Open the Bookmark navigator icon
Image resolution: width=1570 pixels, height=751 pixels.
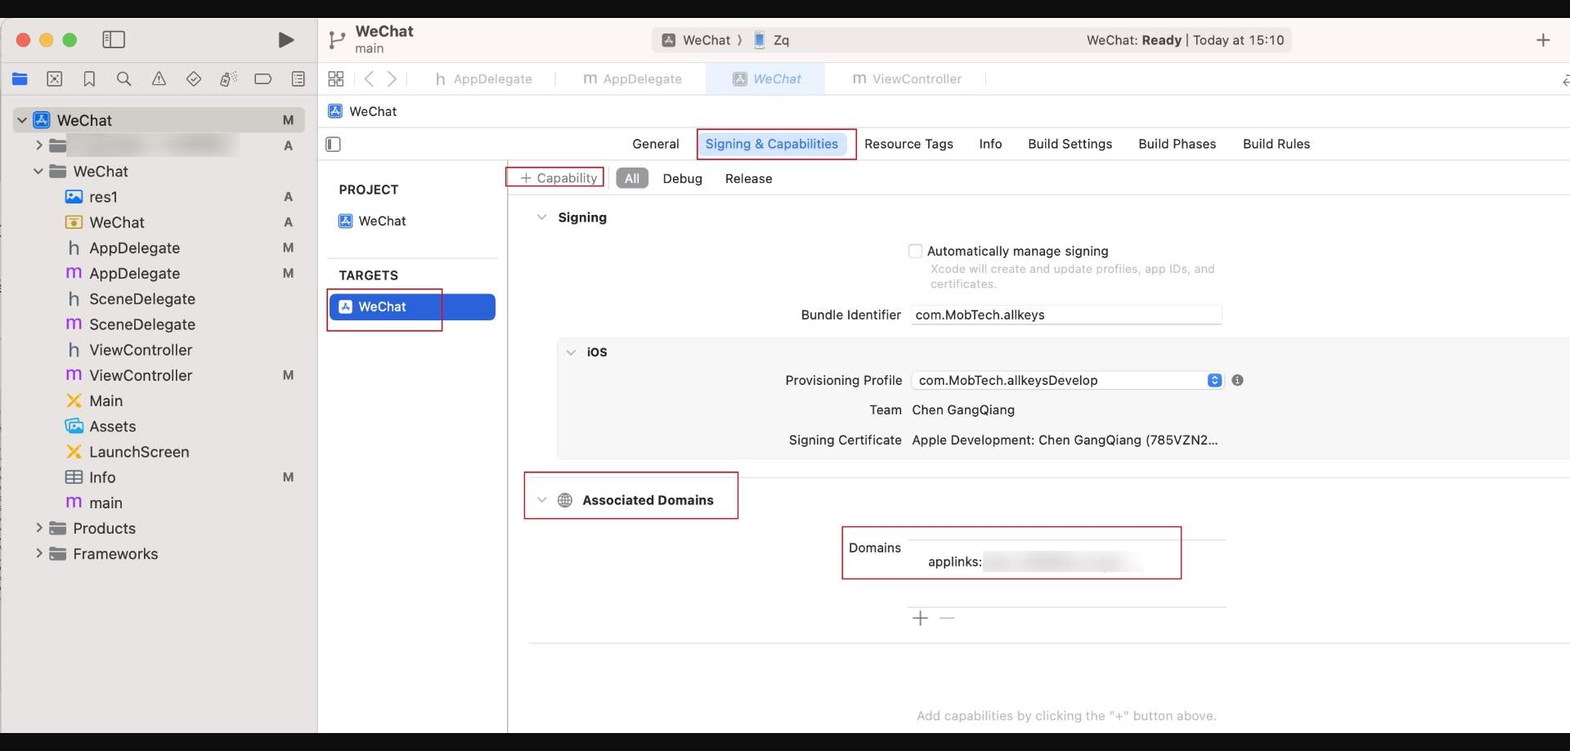click(x=89, y=79)
